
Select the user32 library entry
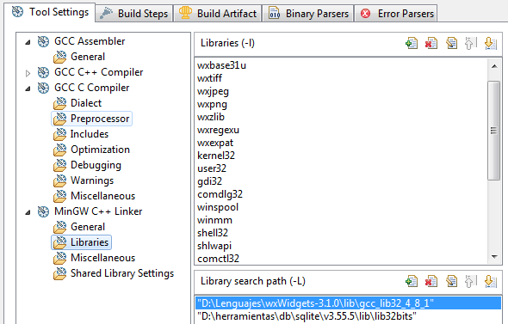click(212, 168)
